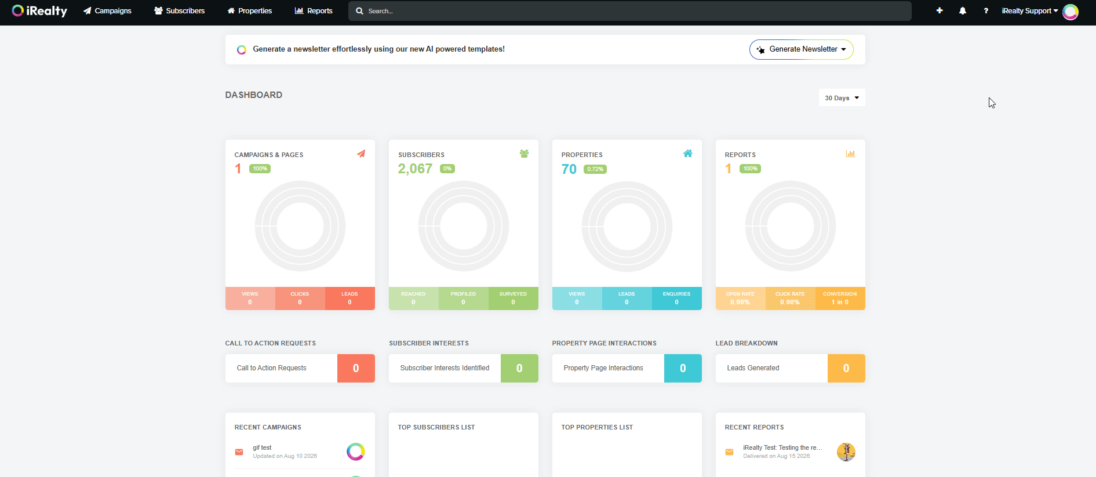Click the bar chart icon on Reports card
Image resolution: width=1096 pixels, height=477 pixels.
coord(850,154)
